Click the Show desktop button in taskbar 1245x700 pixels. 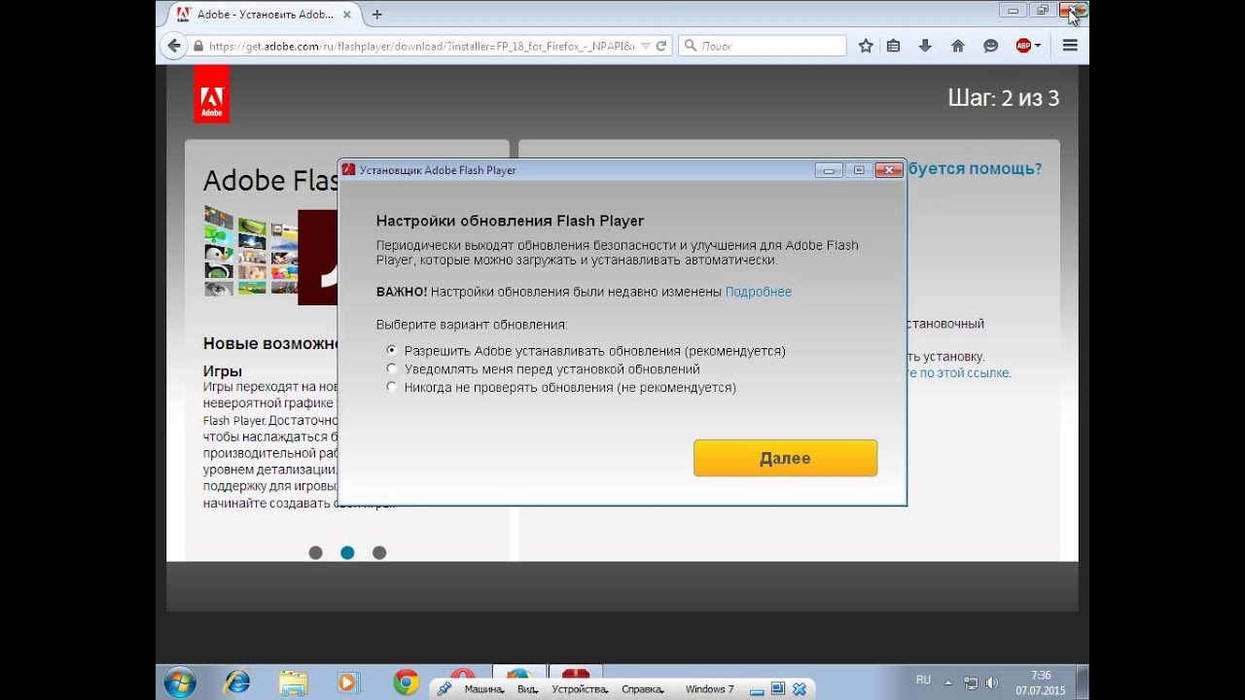[1083, 682]
